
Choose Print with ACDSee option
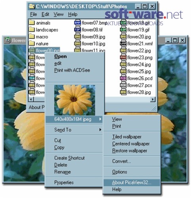tap(72, 70)
